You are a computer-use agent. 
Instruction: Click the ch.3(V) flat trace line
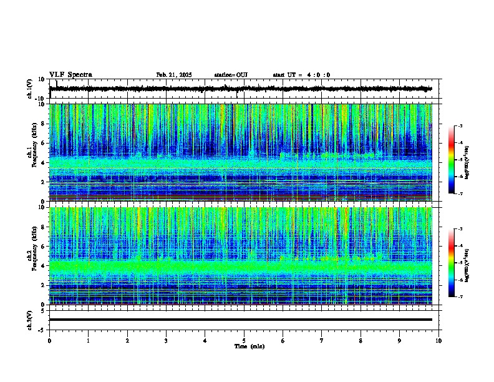point(241,320)
